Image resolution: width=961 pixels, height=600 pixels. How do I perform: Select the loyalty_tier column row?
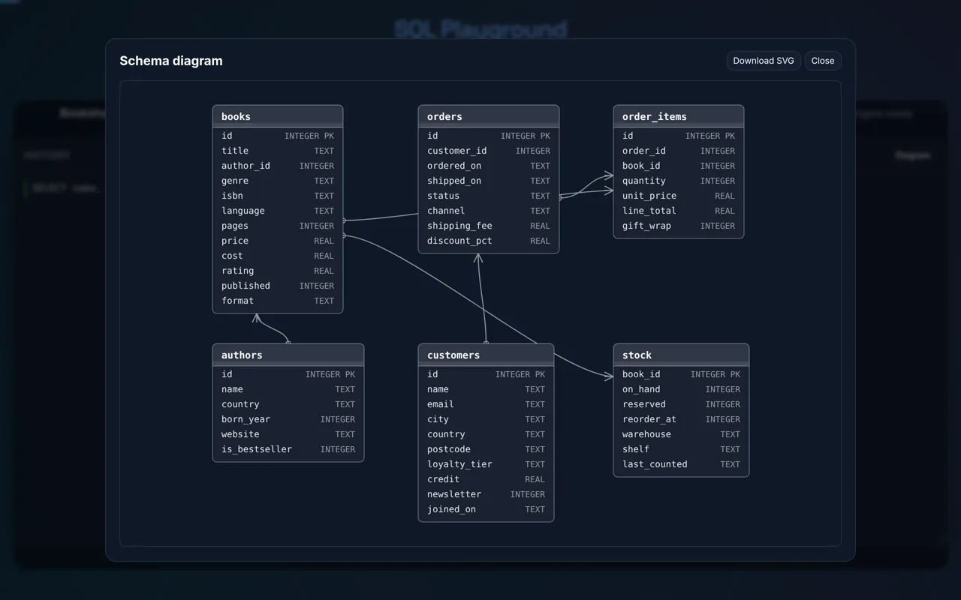coord(486,464)
